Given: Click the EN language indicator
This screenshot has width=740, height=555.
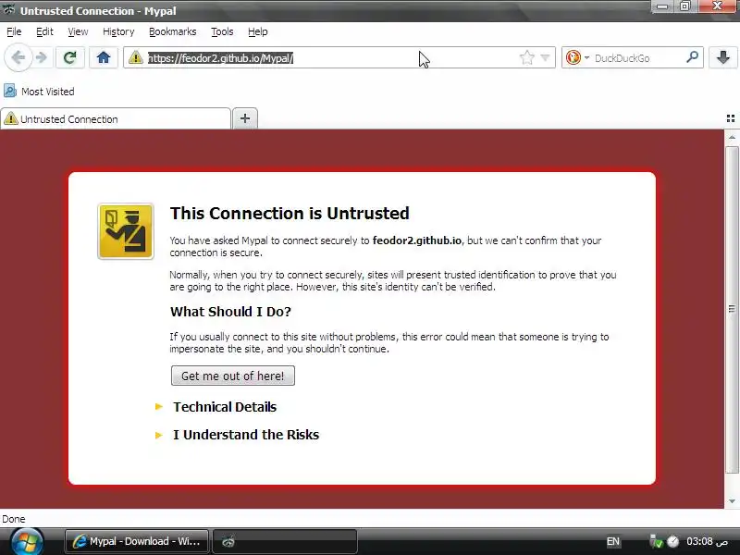Looking at the screenshot, I should (x=612, y=541).
